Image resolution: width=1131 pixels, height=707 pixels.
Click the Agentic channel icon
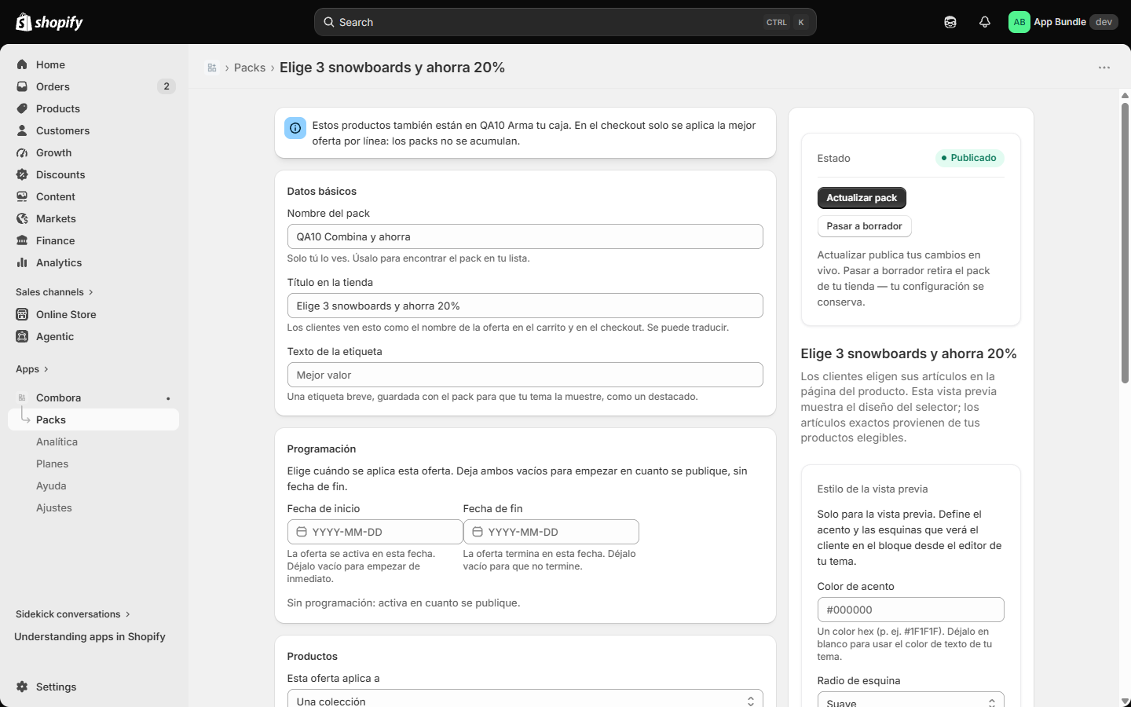[x=22, y=336]
